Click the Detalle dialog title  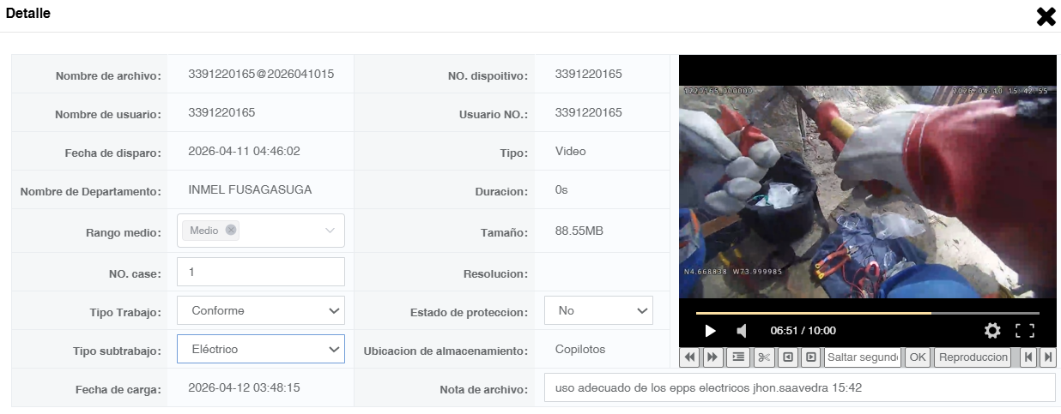pos(28,14)
